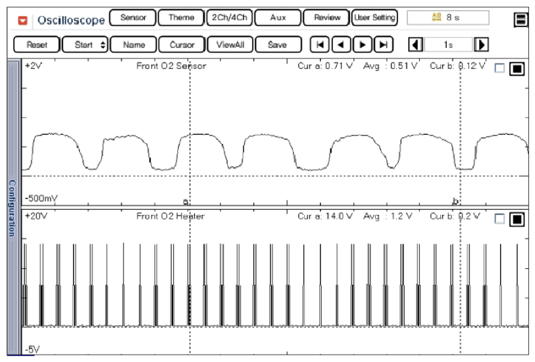The height and width of the screenshot is (362, 535).
Task: Select the 2Ch/4Ch option
Action: [x=228, y=18]
